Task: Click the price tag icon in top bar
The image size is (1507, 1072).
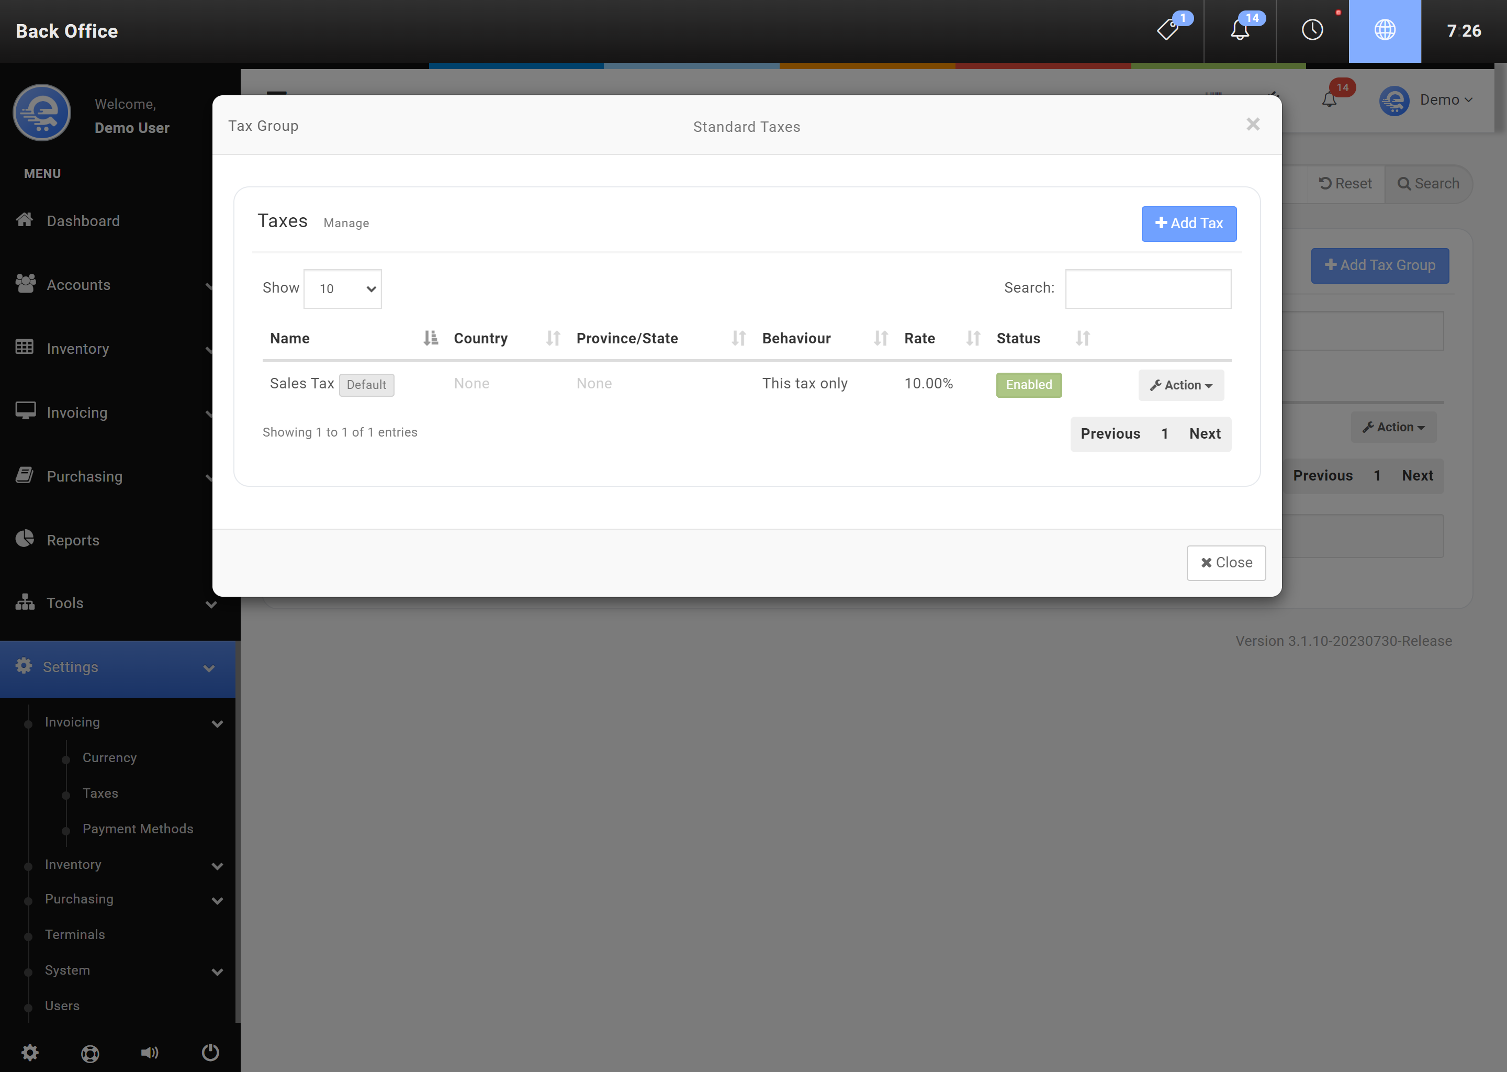Action: pyautogui.click(x=1168, y=30)
